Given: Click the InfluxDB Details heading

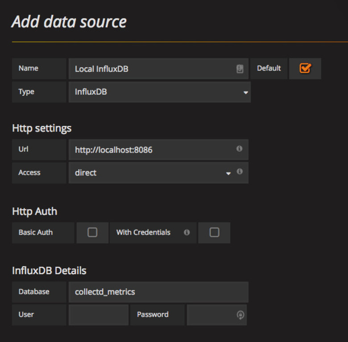Looking at the screenshot, I should (49, 271).
